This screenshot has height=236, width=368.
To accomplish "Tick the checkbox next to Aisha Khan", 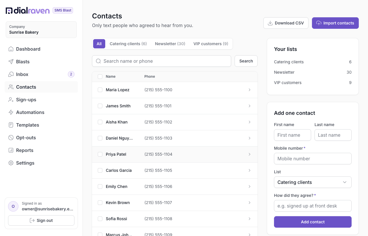I will pos(100,122).
